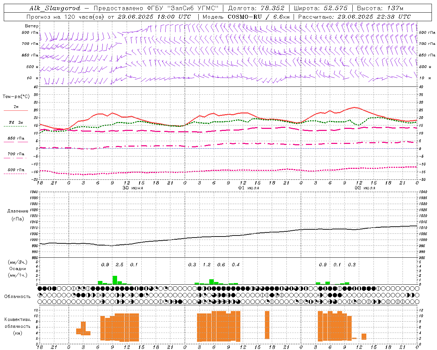Click the Прогноз на 120 часа(ов) text

tap(65, 17)
